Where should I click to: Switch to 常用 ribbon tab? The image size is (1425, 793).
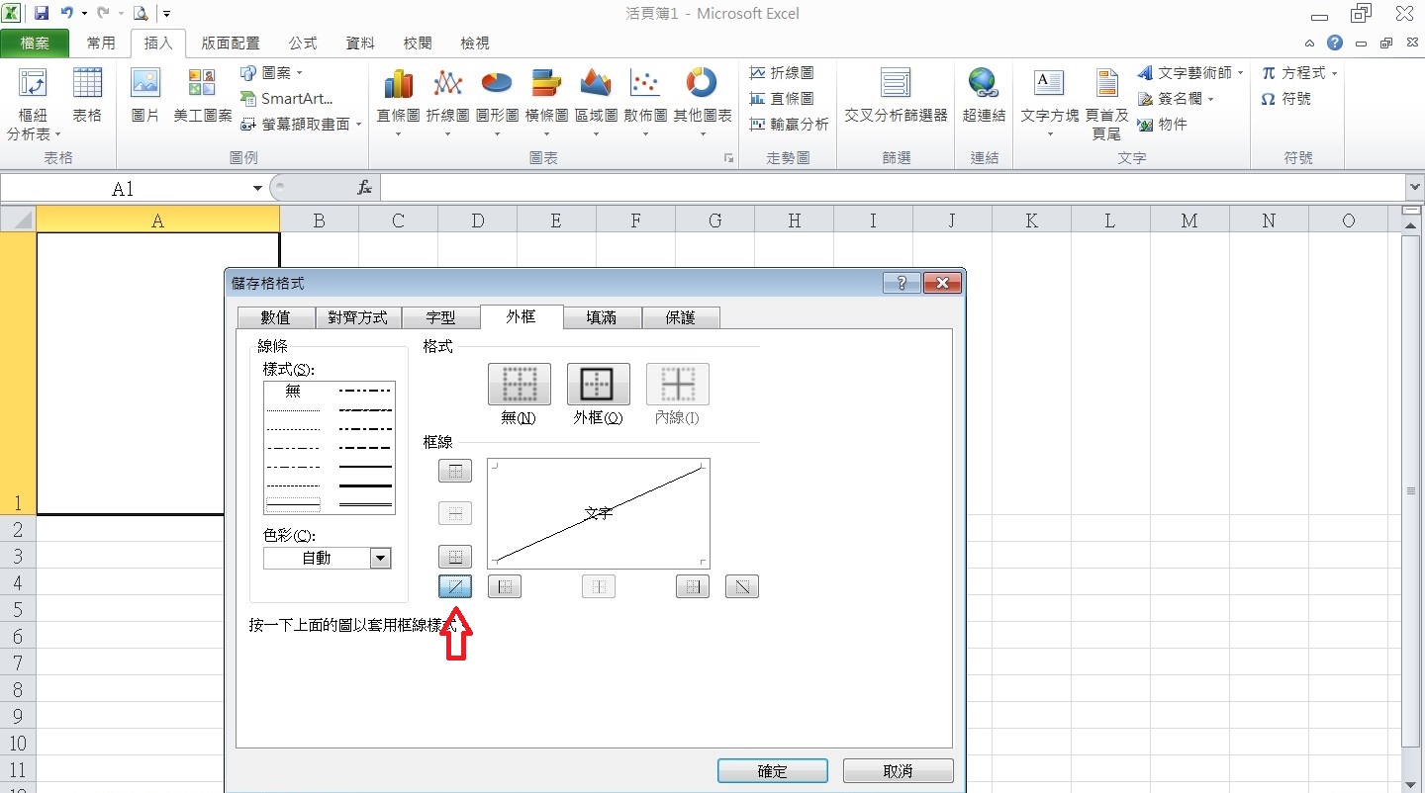coord(101,44)
